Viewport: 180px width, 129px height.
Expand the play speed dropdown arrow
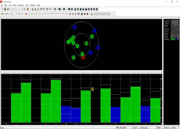pos(34,14)
